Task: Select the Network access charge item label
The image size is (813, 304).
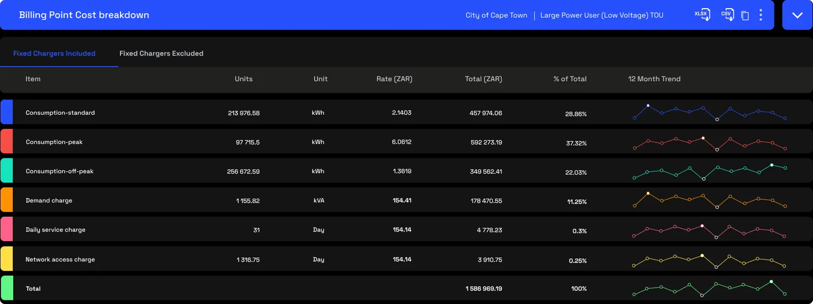Action: pos(60,259)
